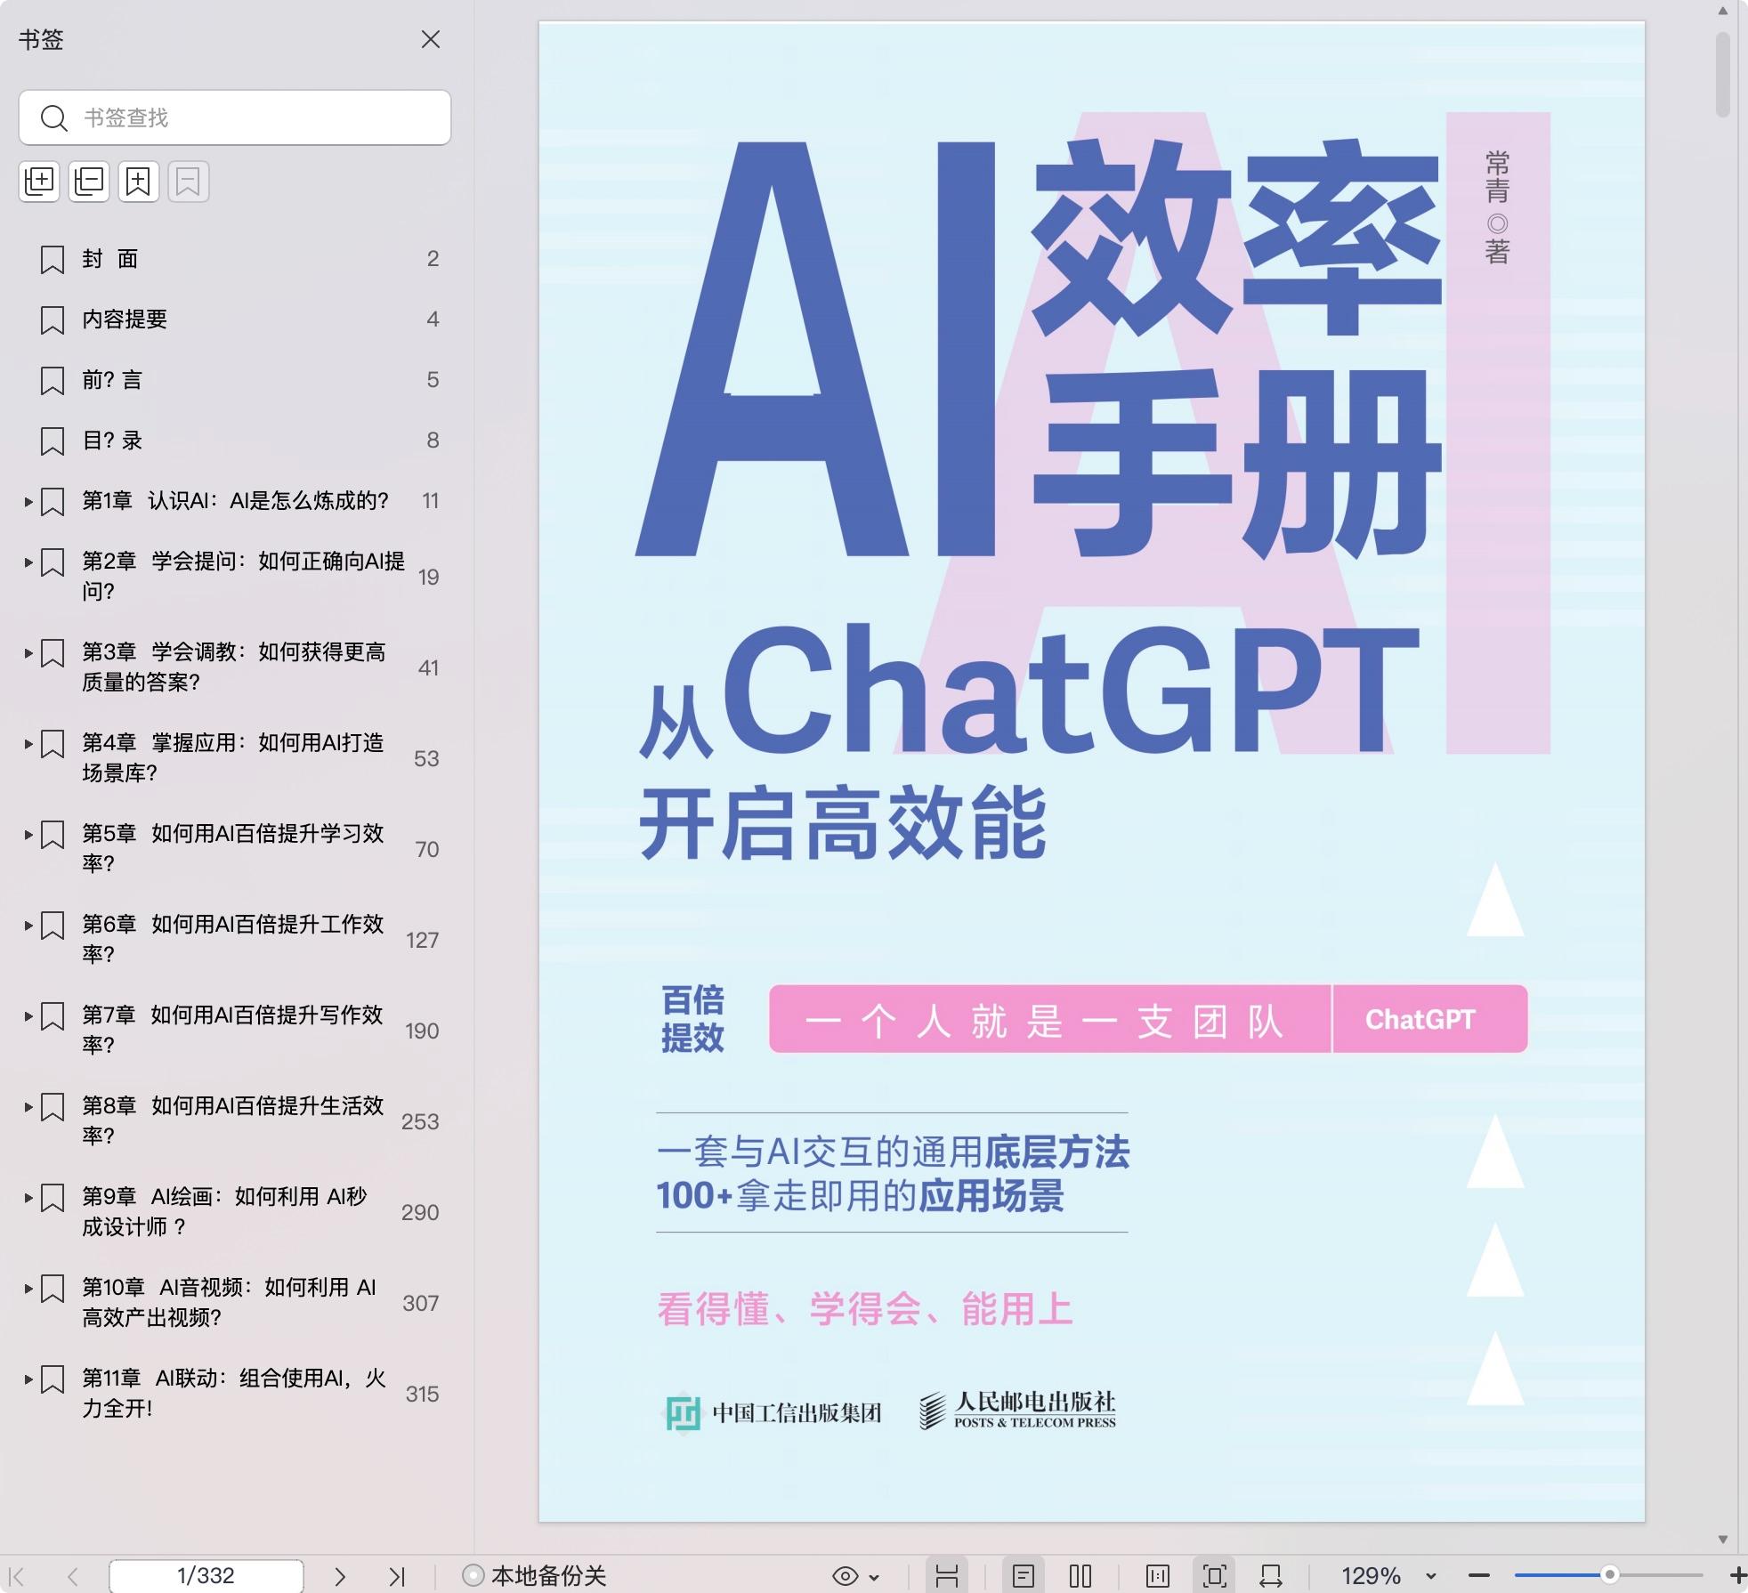Click the bookmark icon beside 第6章
Viewport: 1748px width, 1593px height.
pyautogui.click(x=53, y=926)
